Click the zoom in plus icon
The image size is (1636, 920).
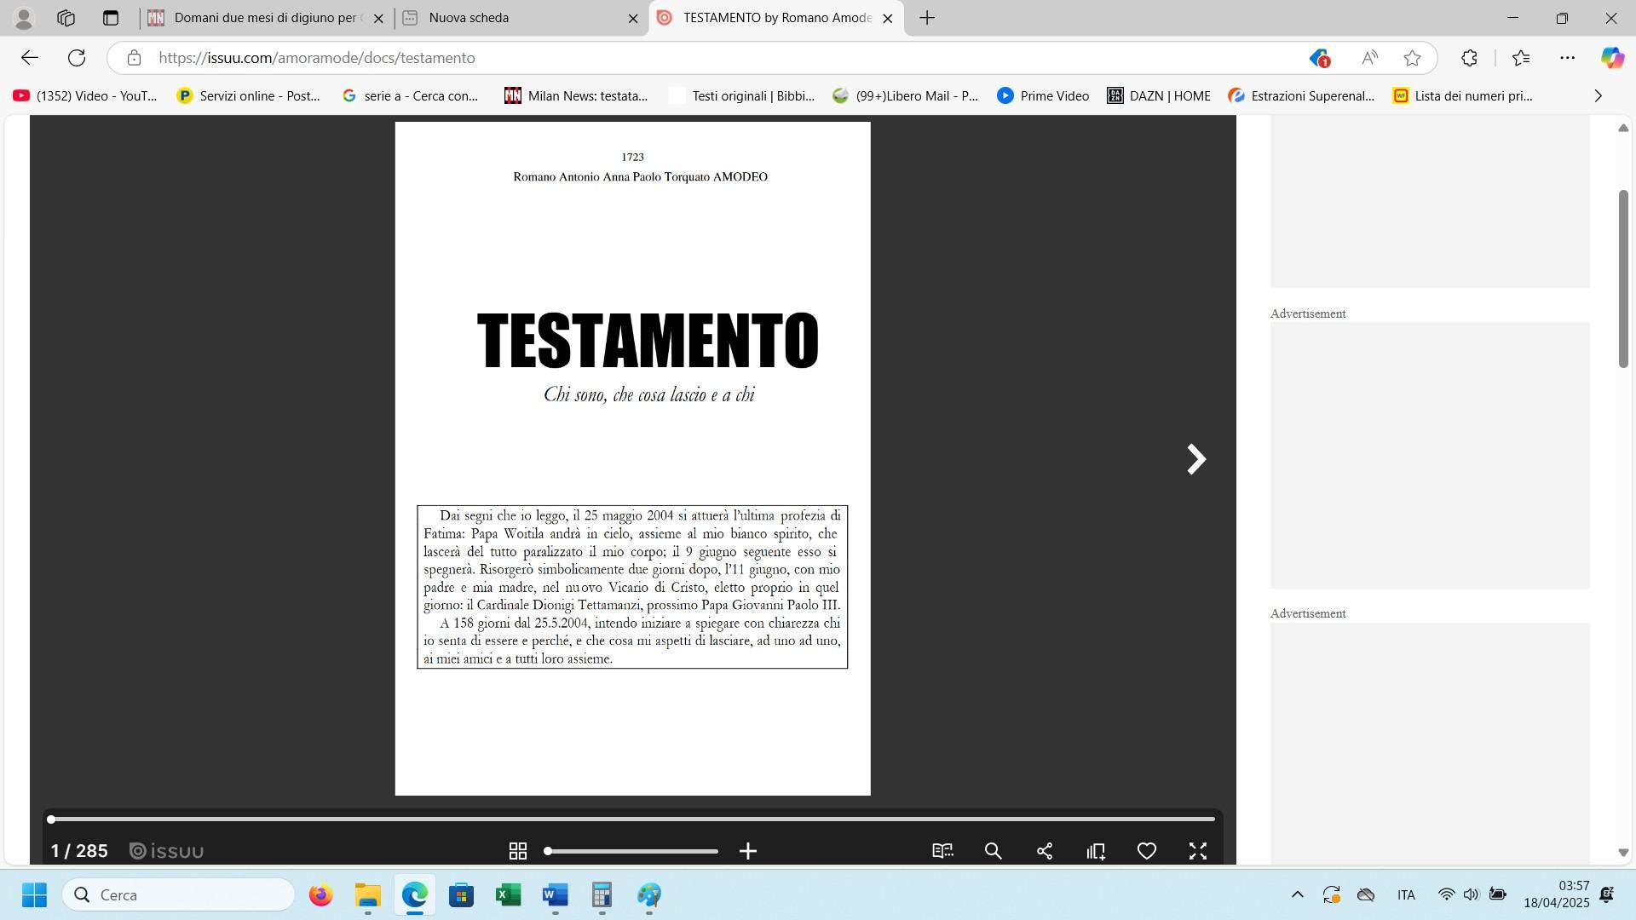pyautogui.click(x=747, y=851)
